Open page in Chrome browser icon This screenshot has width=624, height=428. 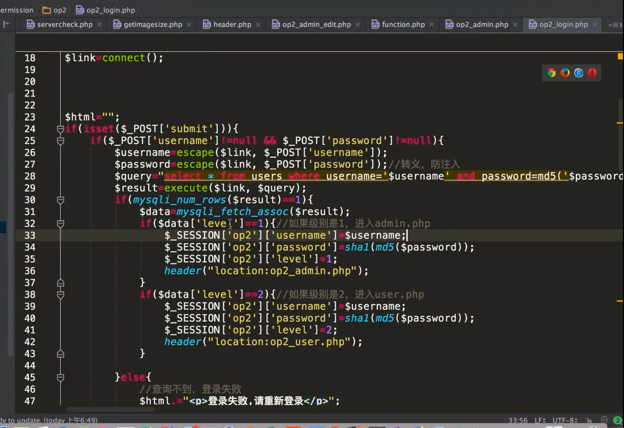[x=551, y=73]
